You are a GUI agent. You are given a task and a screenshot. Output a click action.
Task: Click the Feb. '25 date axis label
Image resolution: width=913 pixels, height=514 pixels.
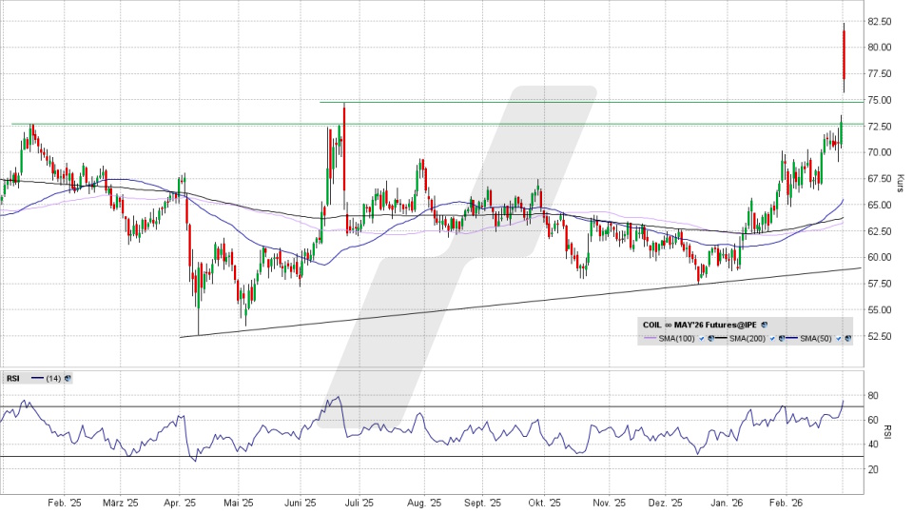(64, 503)
